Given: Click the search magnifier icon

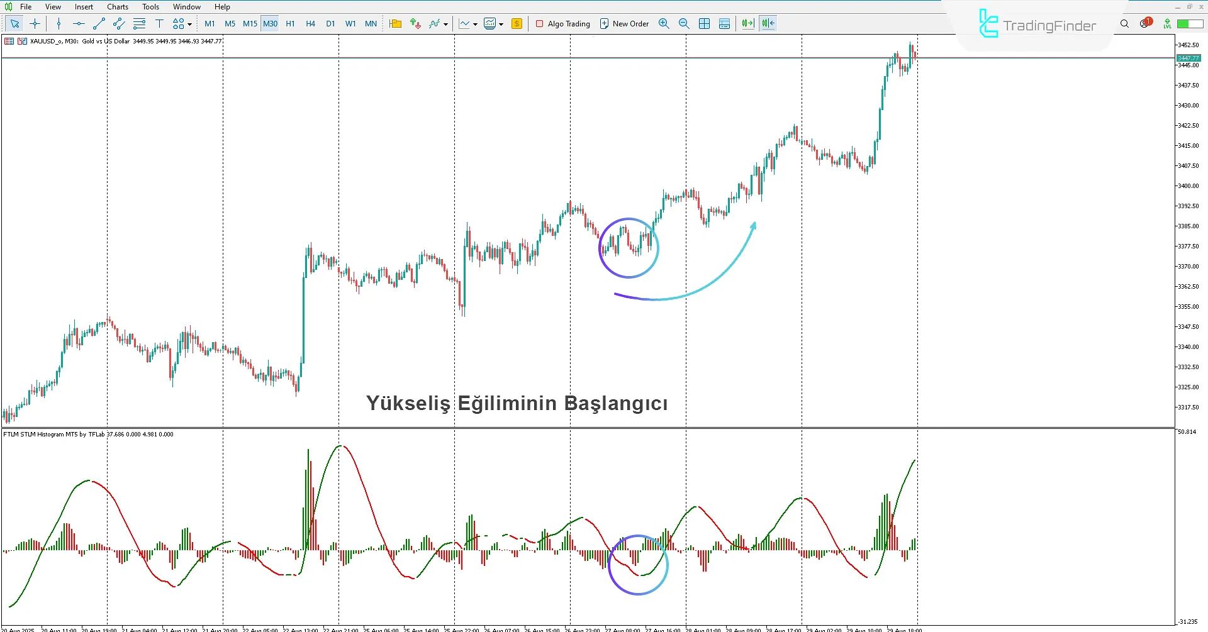Looking at the screenshot, I should 1124,23.
